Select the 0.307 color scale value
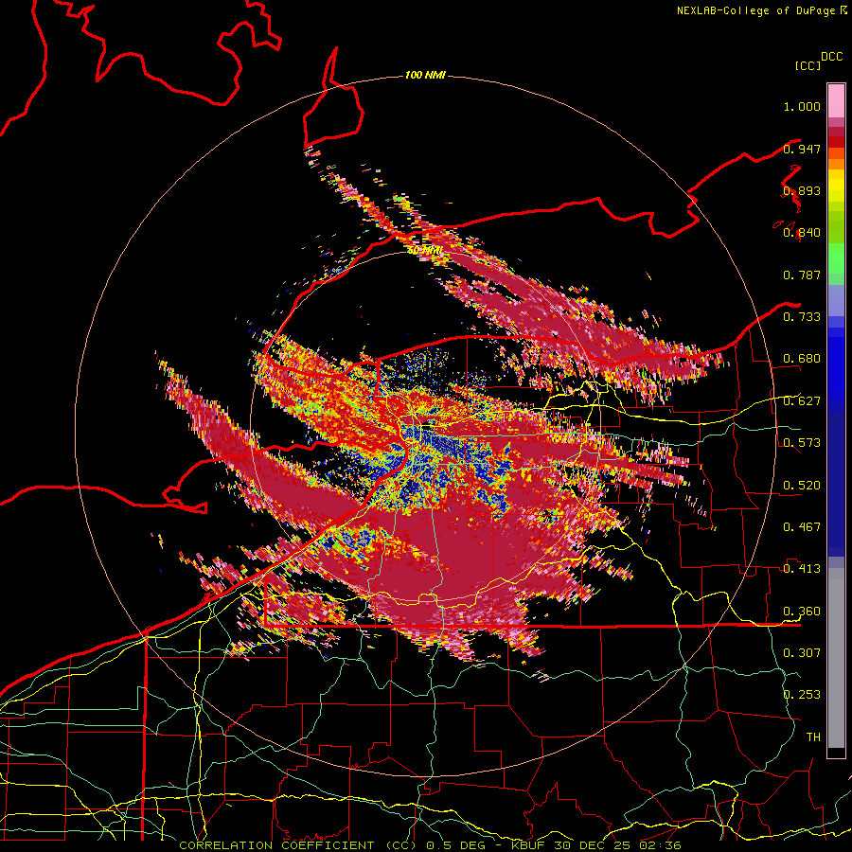This screenshot has height=852, width=852. coord(802,653)
